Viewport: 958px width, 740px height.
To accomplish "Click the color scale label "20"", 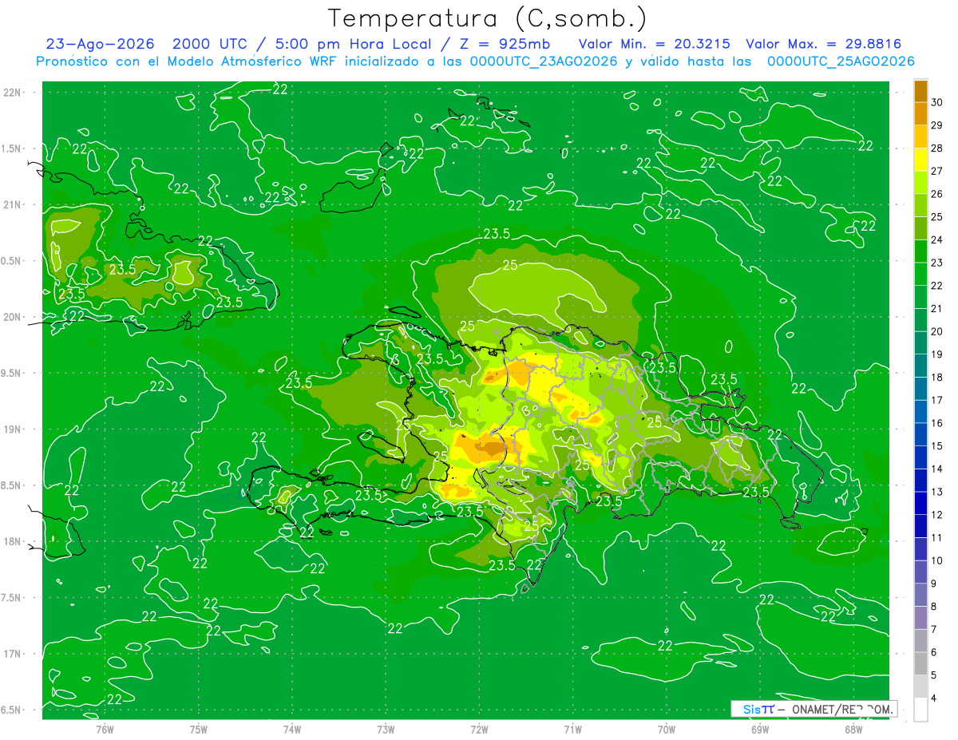I will [x=937, y=331].
